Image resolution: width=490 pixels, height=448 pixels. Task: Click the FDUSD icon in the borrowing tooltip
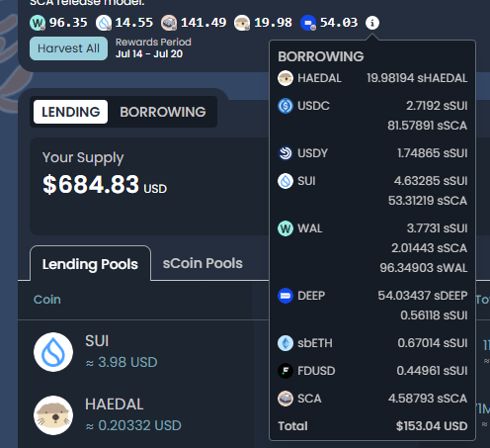coord(286,371)
